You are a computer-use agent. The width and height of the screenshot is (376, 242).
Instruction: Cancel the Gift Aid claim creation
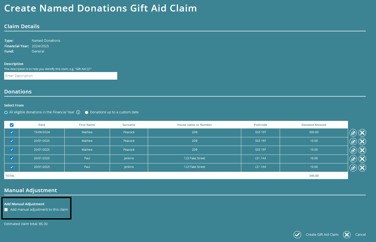(360, 234)
